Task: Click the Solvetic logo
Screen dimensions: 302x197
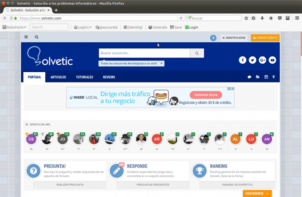Action: [50, 56]
